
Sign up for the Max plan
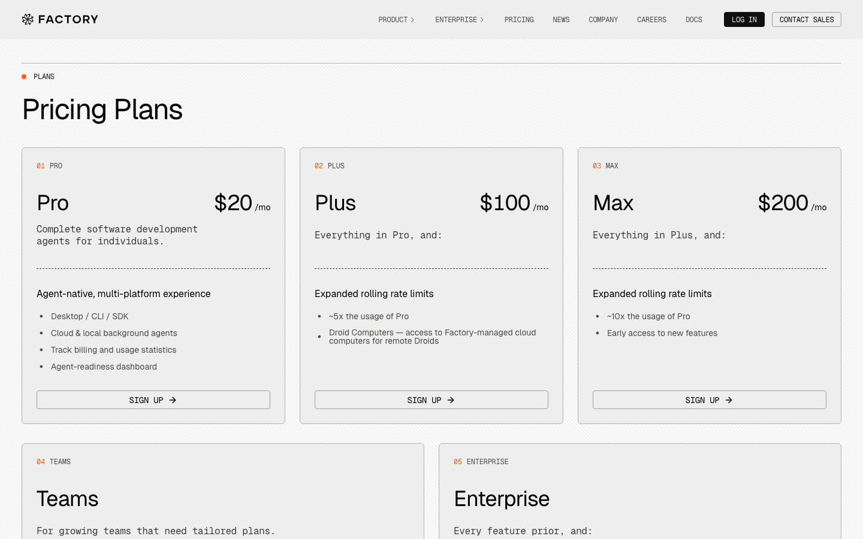(710, 400)
